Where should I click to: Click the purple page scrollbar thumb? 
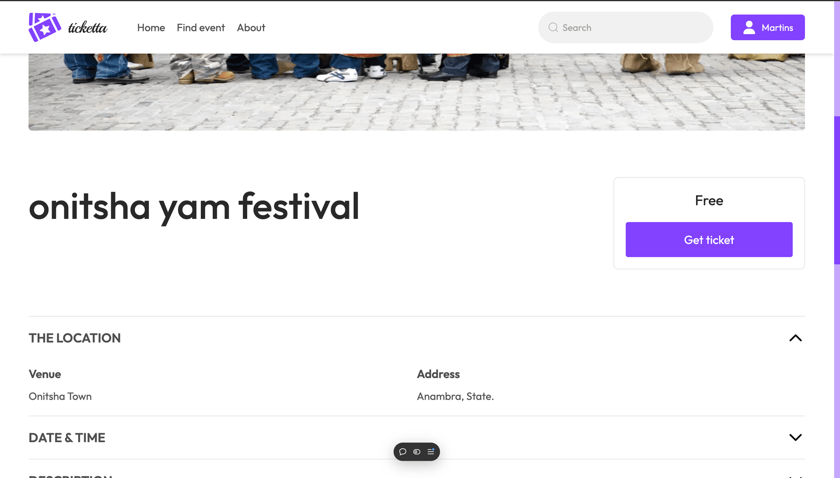tap(836, 190)
